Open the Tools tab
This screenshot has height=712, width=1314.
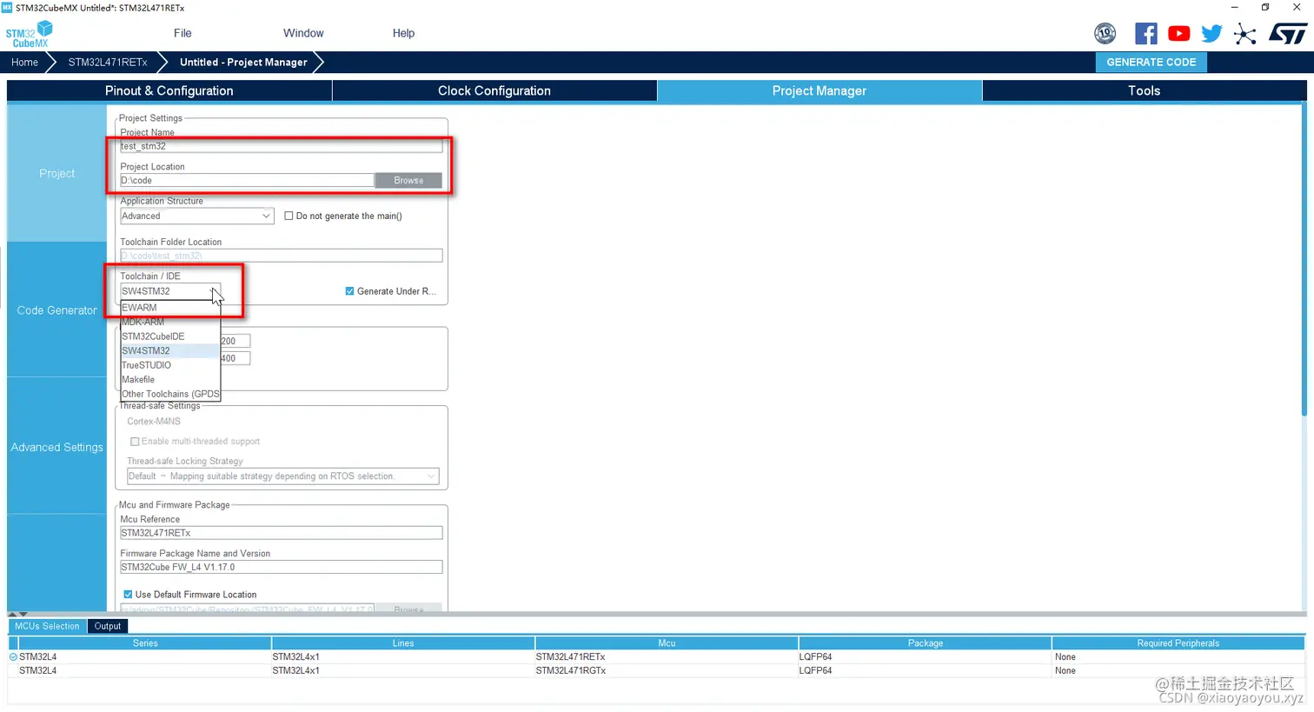coord(1144,90)
